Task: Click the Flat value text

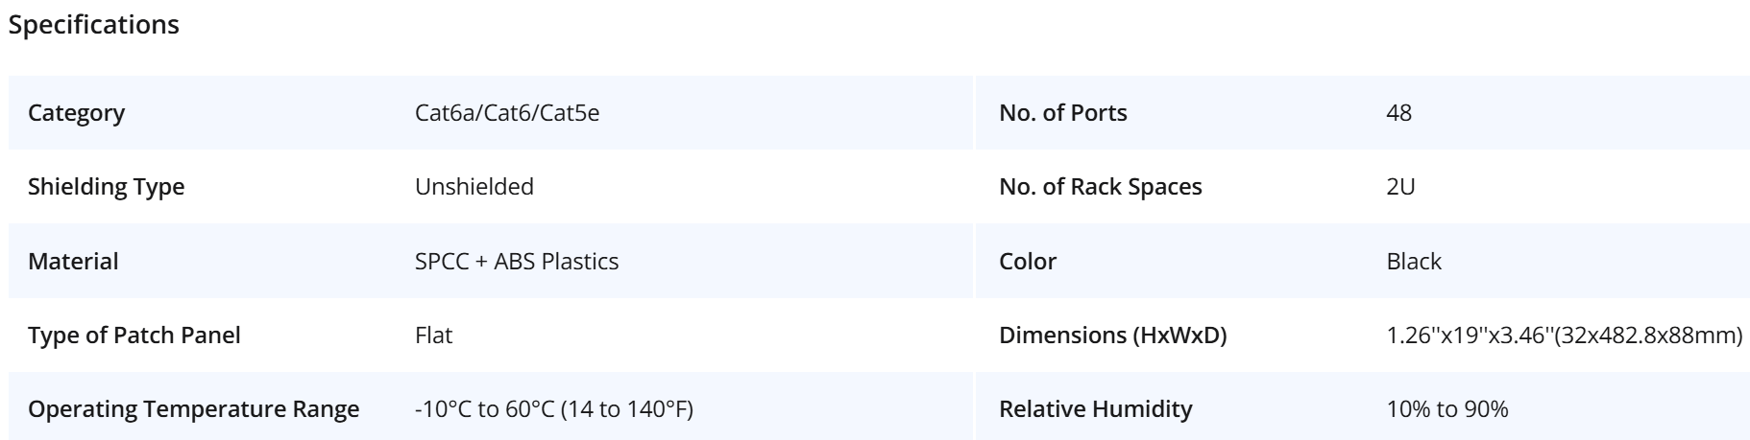Action: [433, 336]
